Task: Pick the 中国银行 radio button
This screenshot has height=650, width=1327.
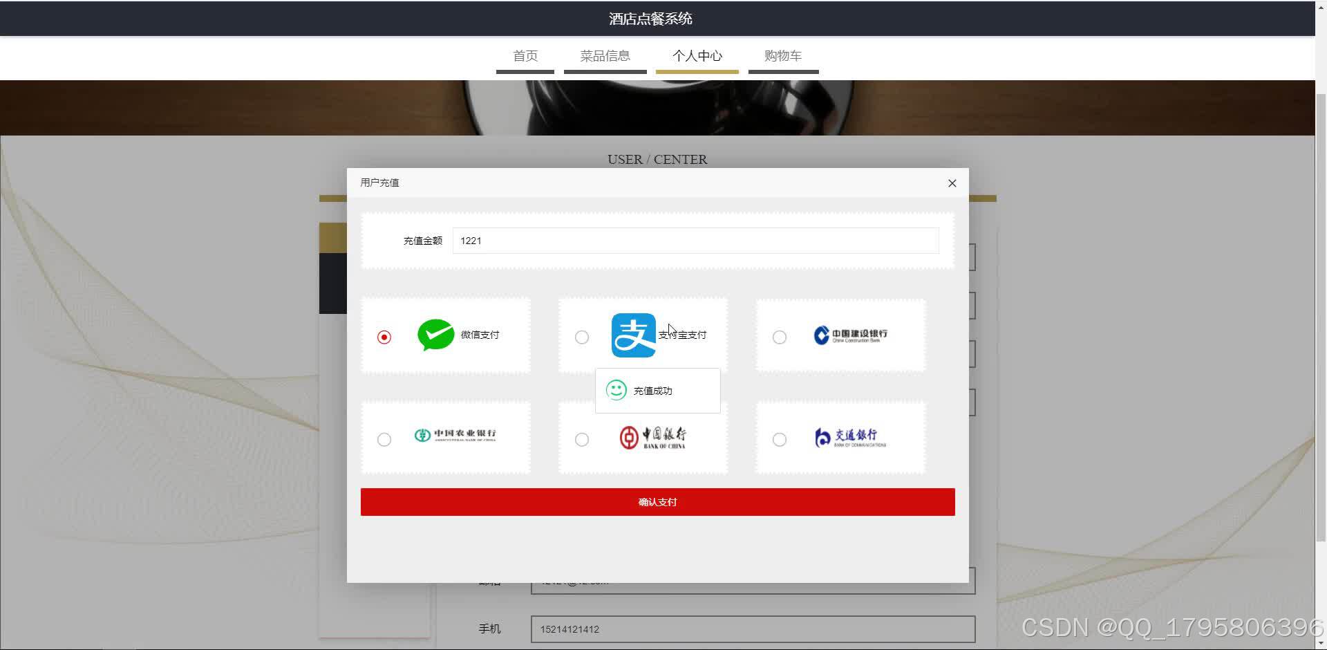Action: (x=582, y=439)
